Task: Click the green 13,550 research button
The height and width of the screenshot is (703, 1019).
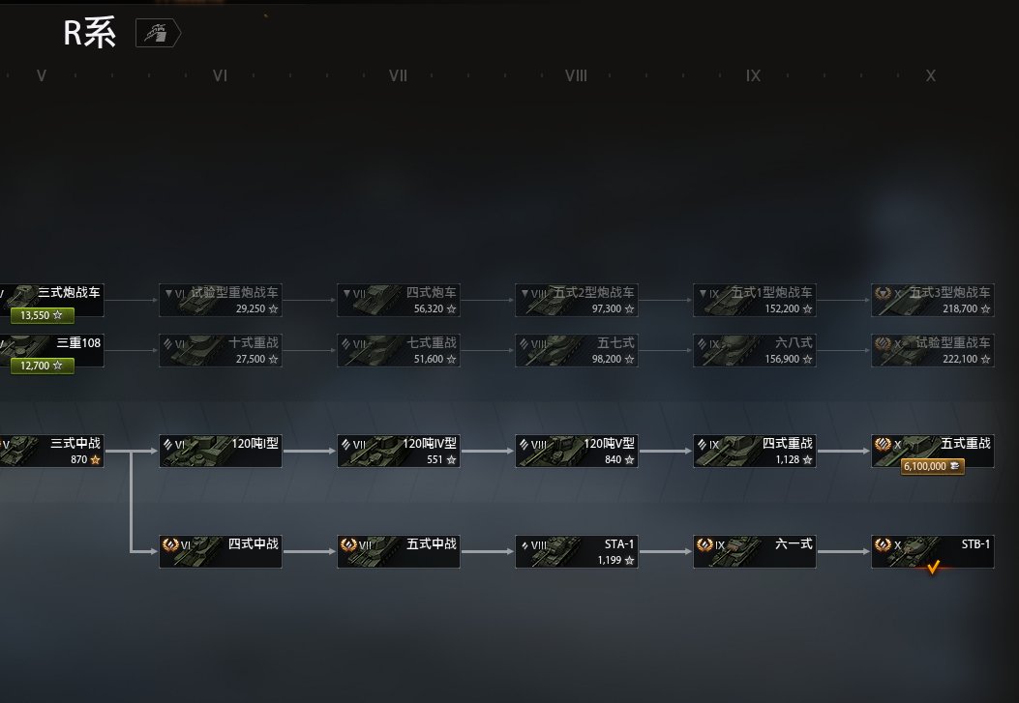Action: click(x=43, y=315)
